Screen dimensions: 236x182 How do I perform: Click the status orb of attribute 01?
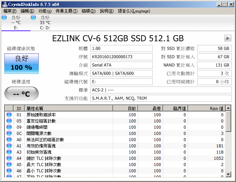[9, 115]
